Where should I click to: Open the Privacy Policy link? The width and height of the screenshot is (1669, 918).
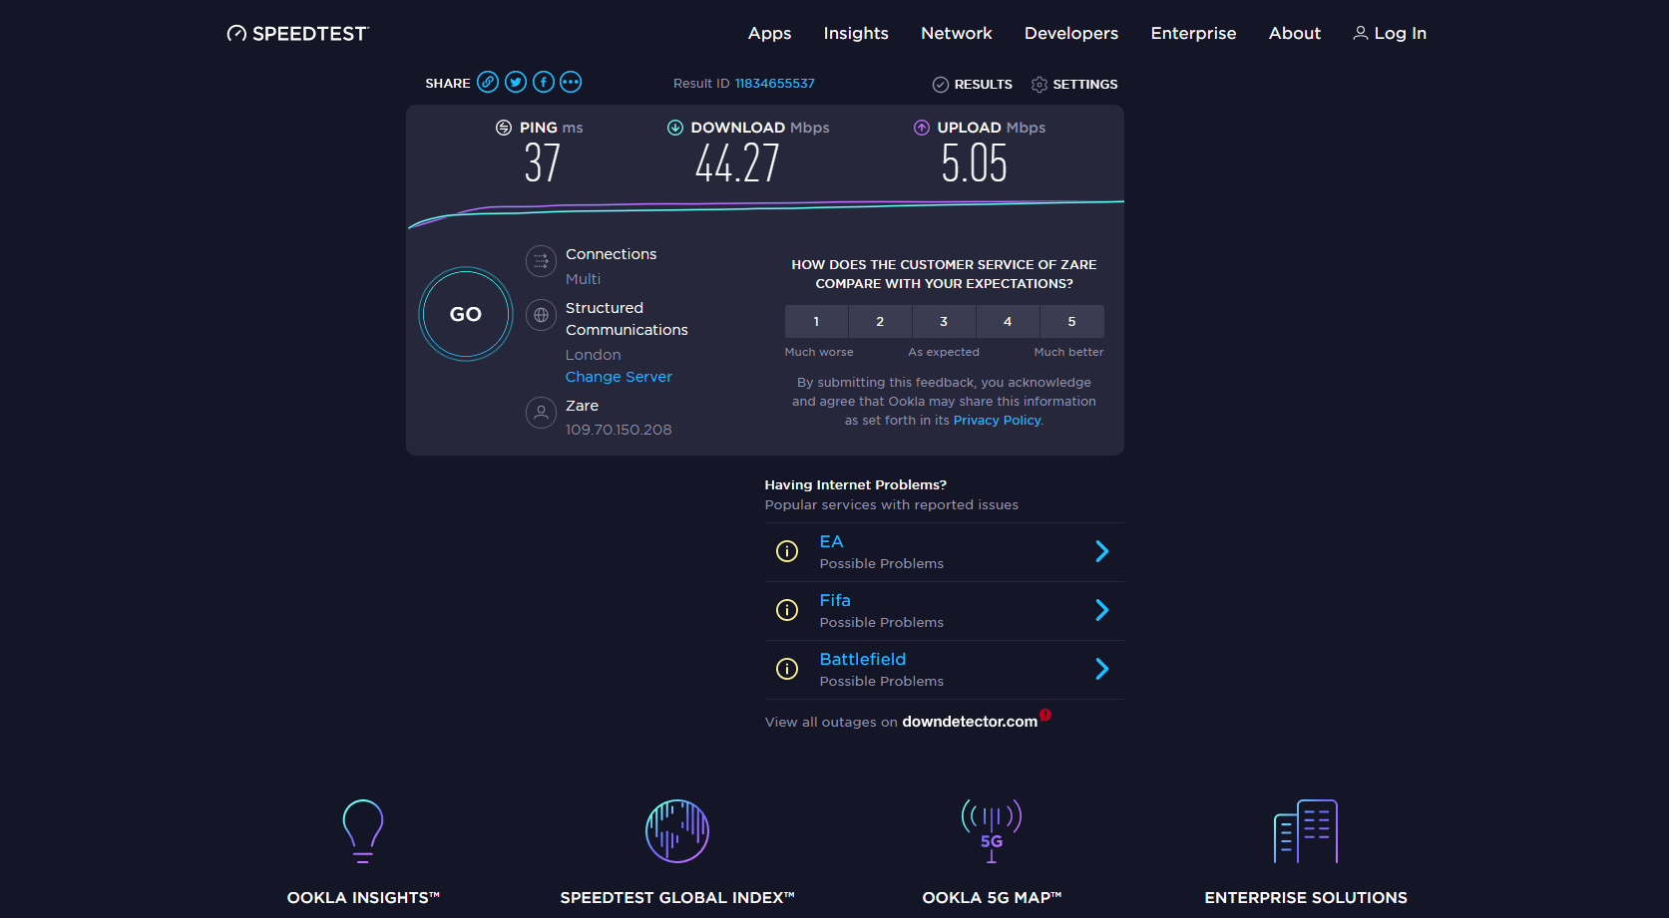pyautogui.click(x=997, y=421)
